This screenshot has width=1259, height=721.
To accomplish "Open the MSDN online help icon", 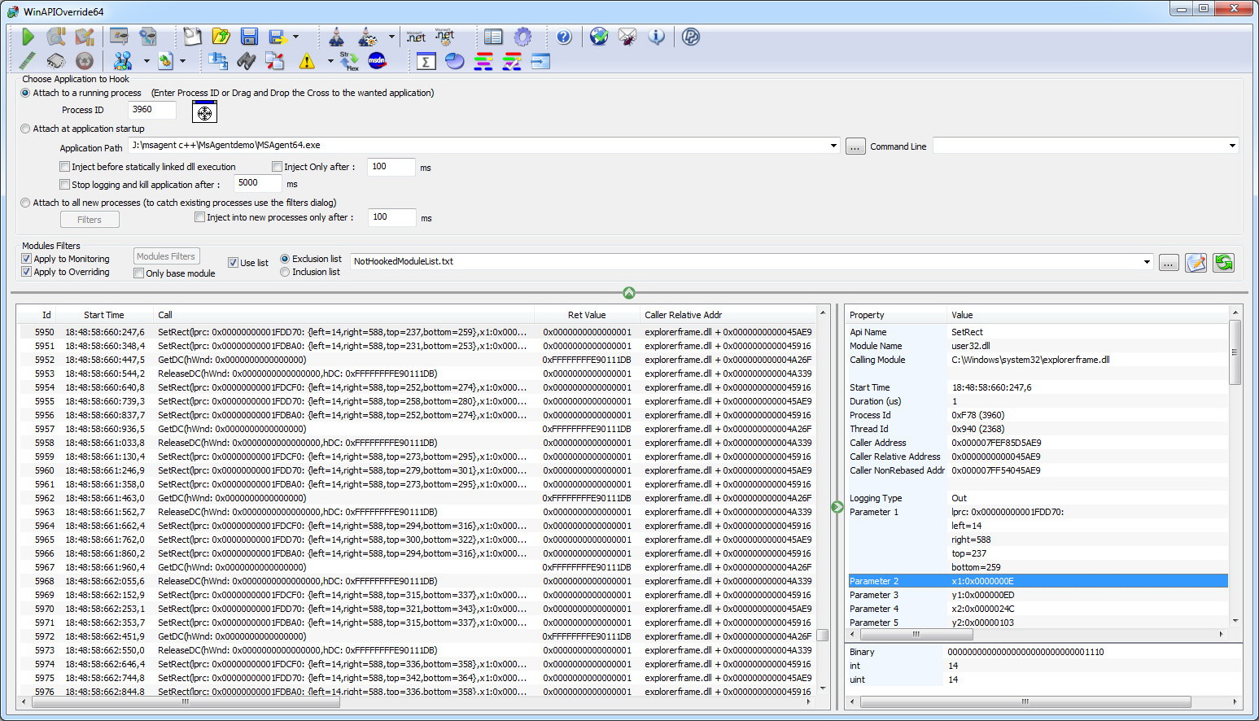I will click(x=377, y=61).
